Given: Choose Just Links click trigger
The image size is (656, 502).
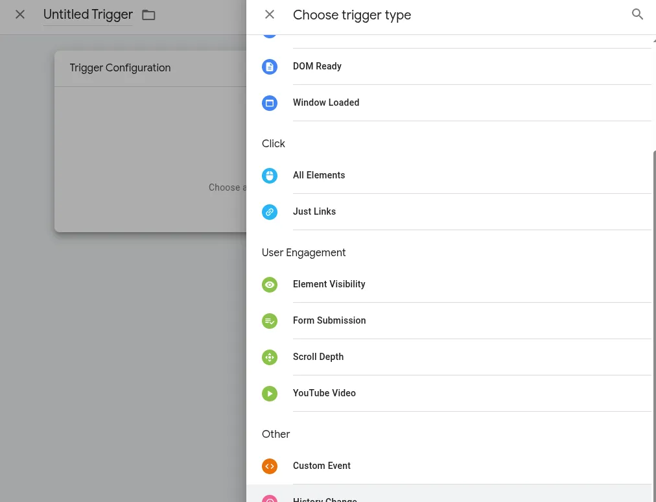Looking at the screenshot, I should [x=451, y=212].
